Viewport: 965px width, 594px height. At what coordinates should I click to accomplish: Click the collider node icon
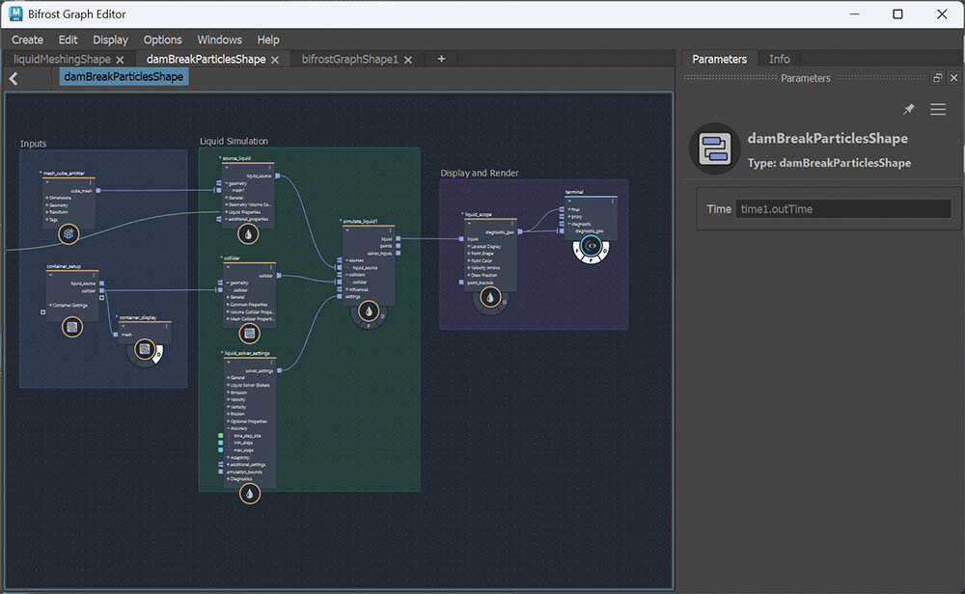249,334
